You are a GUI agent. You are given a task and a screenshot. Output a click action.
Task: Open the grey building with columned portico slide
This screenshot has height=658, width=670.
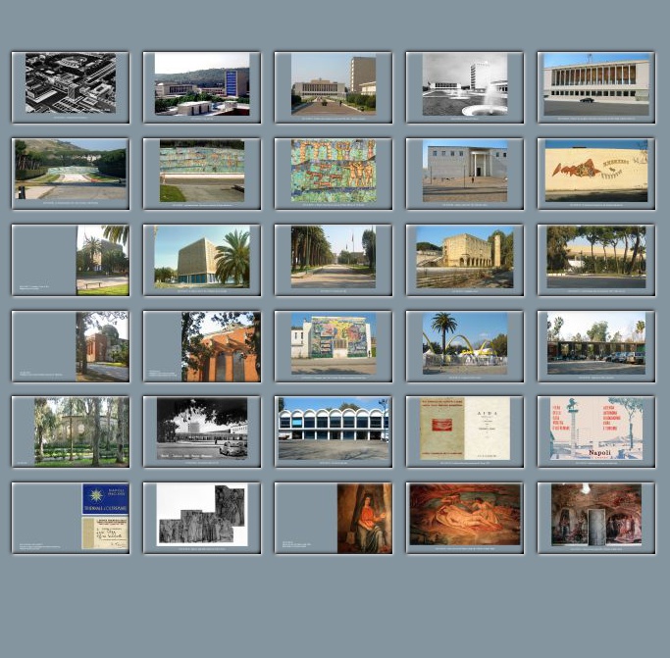click(464, 174)
